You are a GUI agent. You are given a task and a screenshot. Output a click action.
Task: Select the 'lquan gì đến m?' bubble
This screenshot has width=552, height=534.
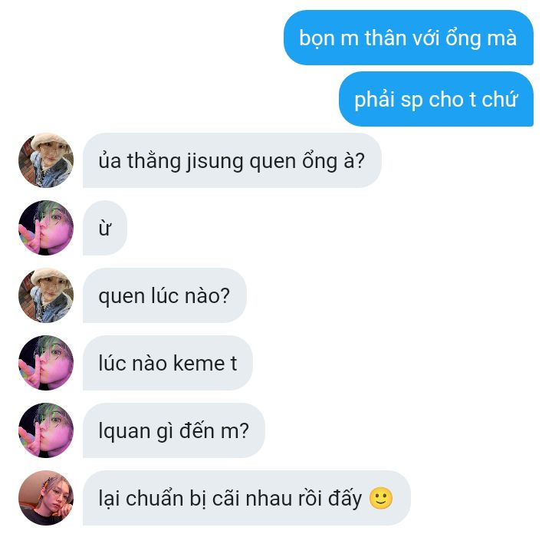pos(174,430)
